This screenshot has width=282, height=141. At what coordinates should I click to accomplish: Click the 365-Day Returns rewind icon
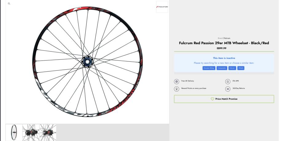(228, 89)
